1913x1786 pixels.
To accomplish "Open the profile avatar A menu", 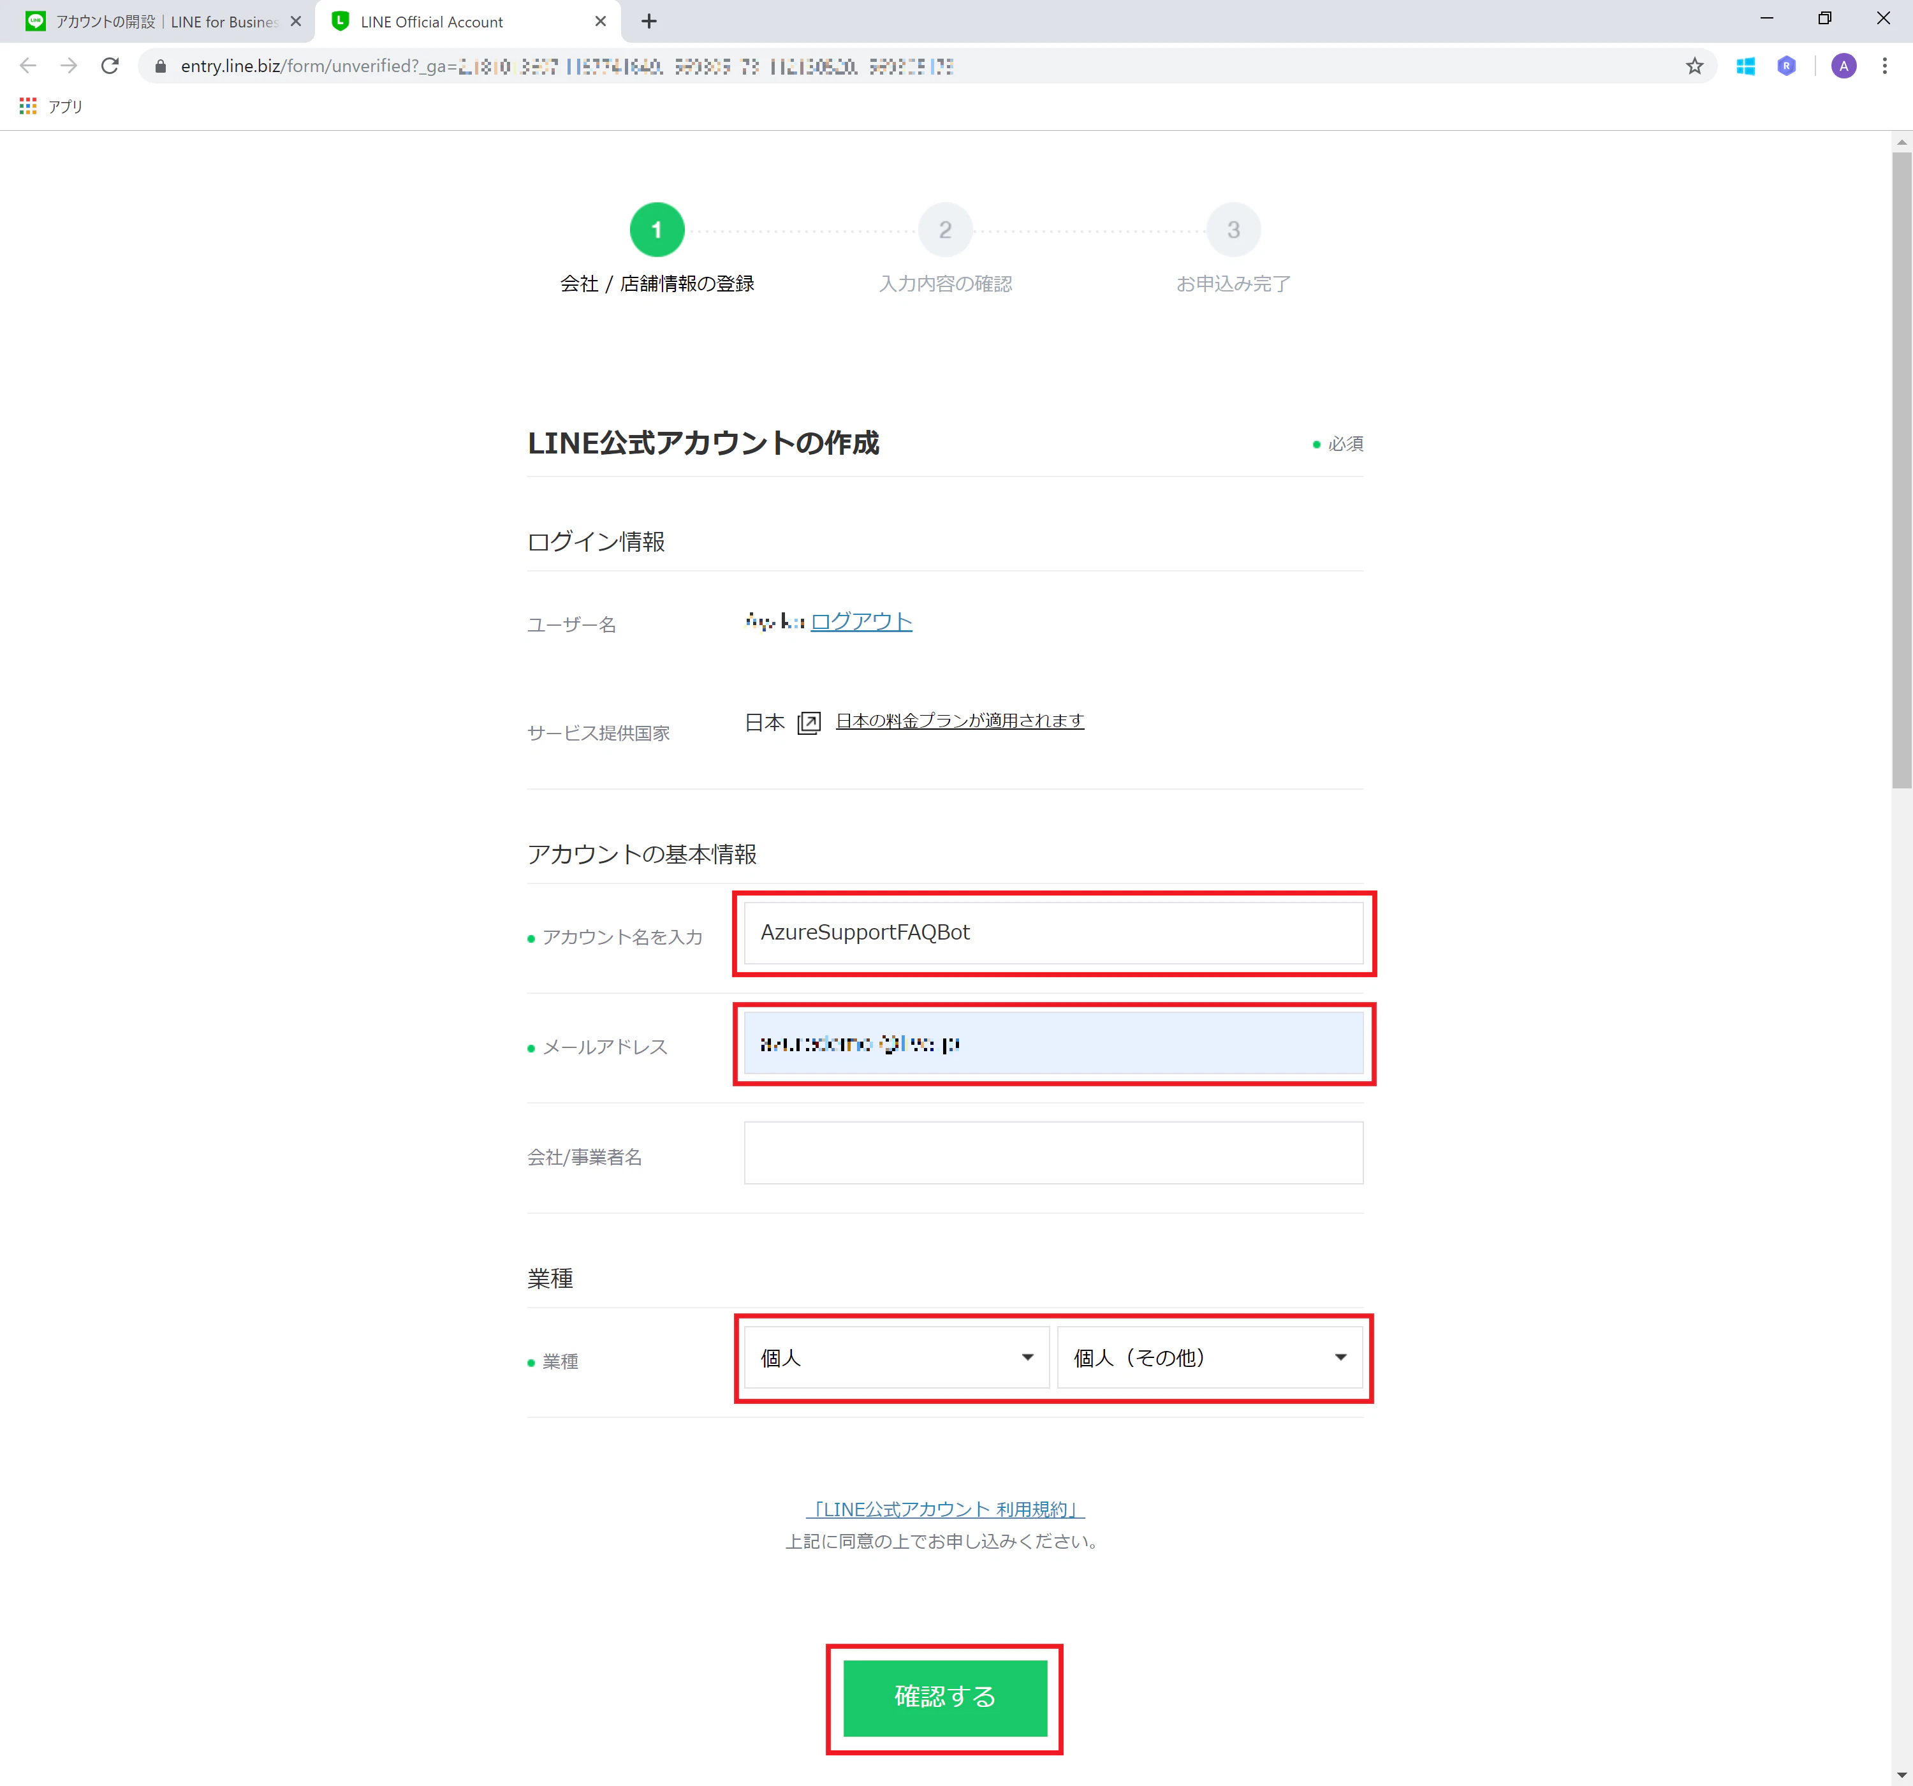I will [x=1843, y=66].
